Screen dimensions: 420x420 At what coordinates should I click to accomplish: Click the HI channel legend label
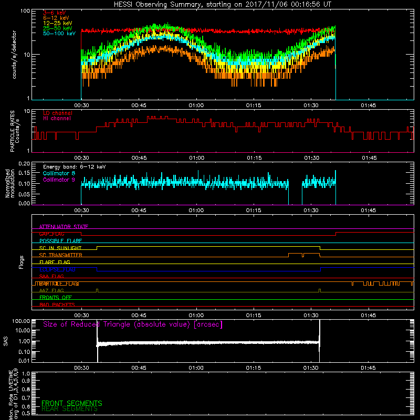coord(57,119)
